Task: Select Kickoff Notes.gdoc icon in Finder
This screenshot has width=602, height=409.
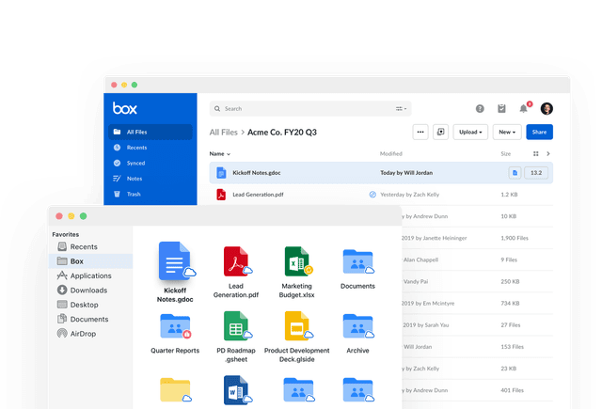Action: [175, 261]
